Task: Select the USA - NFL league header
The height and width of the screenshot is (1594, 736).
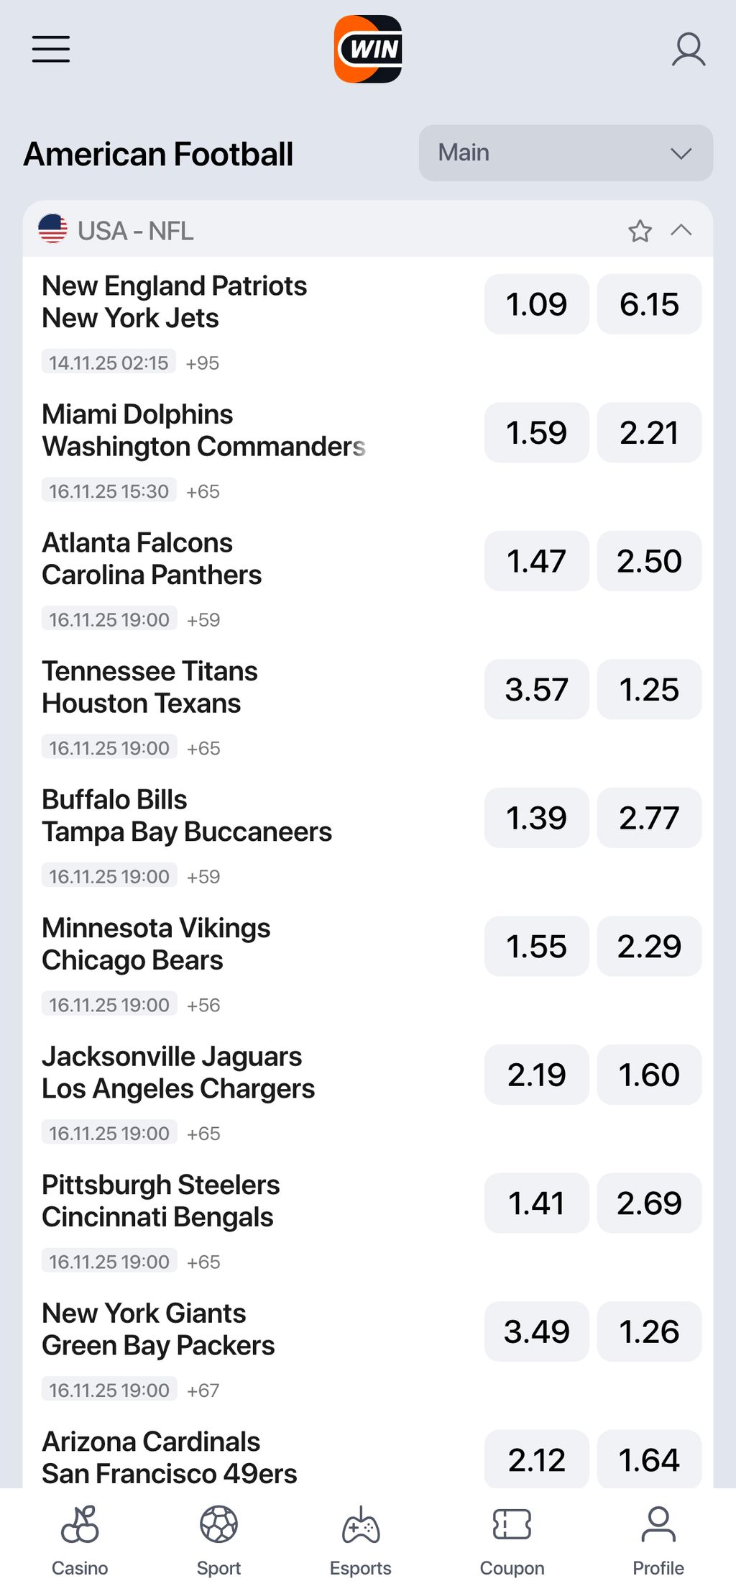Action: click(136, 231)
